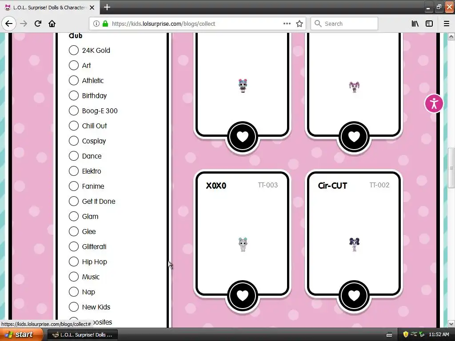The height and width of the screenshot is (341, 455).
Task: Click the page scrollbar down arrow
Action: pyautogui.click(x=451, y=324)
